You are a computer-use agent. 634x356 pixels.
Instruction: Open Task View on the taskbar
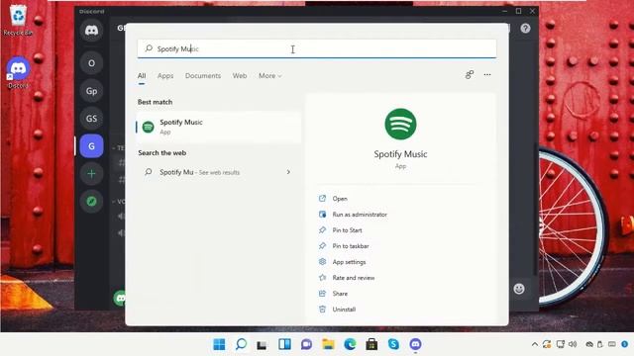tap(262, 344)
